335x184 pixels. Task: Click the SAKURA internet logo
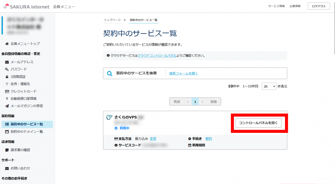26,7
